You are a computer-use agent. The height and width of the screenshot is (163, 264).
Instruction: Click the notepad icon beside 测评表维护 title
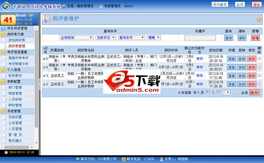coord(47,19)
